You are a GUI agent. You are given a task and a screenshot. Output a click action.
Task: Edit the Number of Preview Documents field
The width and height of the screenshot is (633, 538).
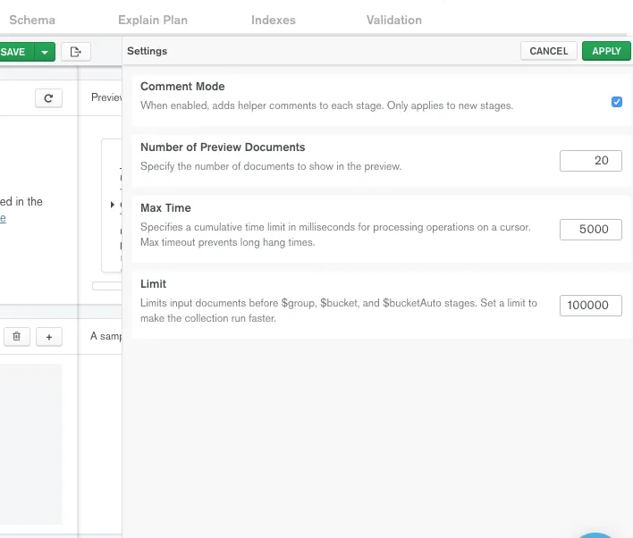pos(591,160)
